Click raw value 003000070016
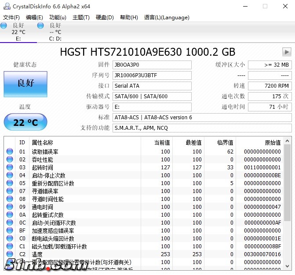 click(262, 254)
